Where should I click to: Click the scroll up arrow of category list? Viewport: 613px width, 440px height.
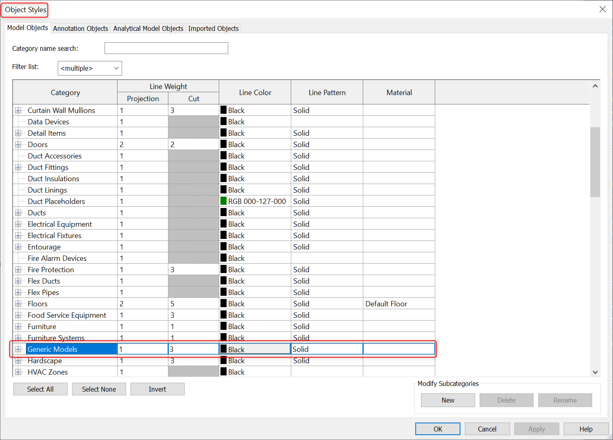point(595,86)
